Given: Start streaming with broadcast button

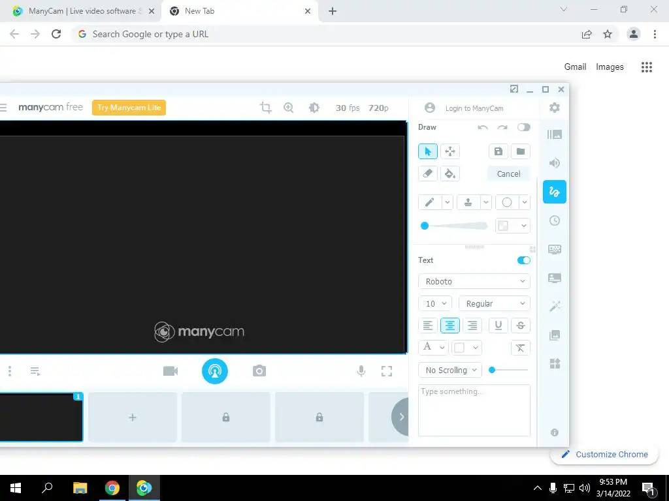Looking at the screenshot, I should [x=214, y=371].
